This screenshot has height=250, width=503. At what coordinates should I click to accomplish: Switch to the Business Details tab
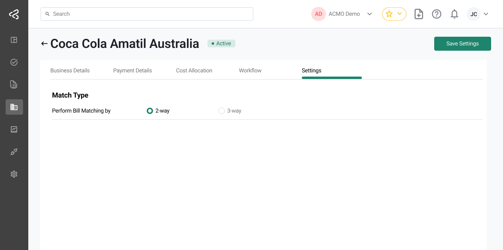click(70, 71)
